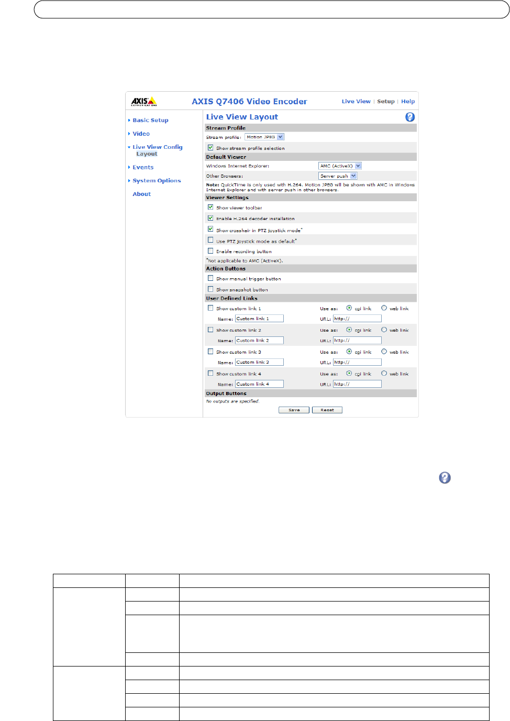Click URL field for custom link 4
Screen dimensions: 510x721
357,384
